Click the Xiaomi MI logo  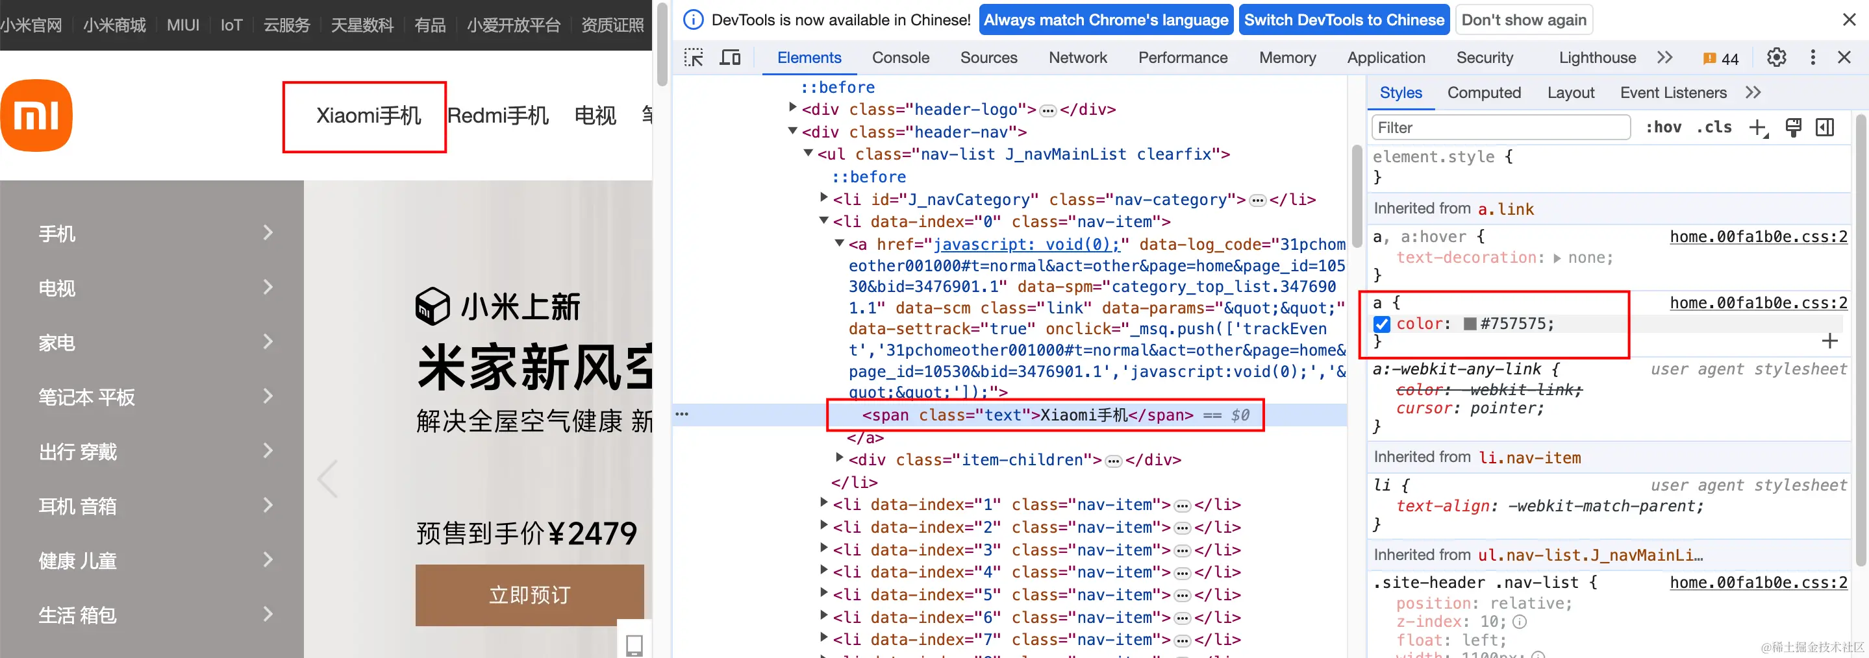36,116
